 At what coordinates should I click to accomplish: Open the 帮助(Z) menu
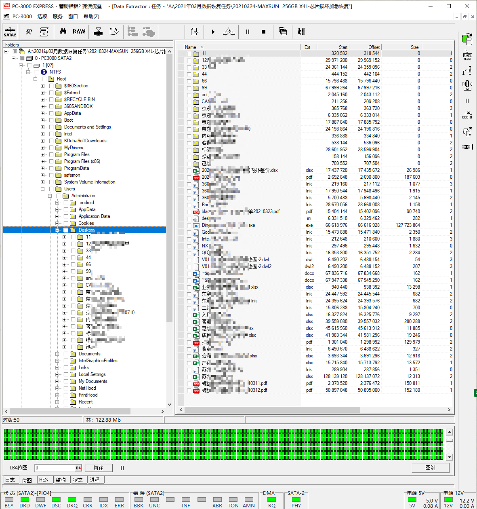coord(91,17)
